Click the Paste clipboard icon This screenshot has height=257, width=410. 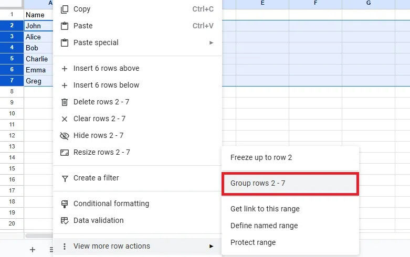[x=65, y=26]
